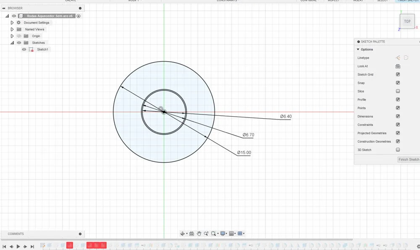This screenshot has height=250, width=420.
Task: Click the Origin folder icon
Action: (x=26, y=36)
